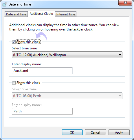134x140 pixels.
Task: Uncheck the first Show this clock checkbox
Action: [14, 42]
